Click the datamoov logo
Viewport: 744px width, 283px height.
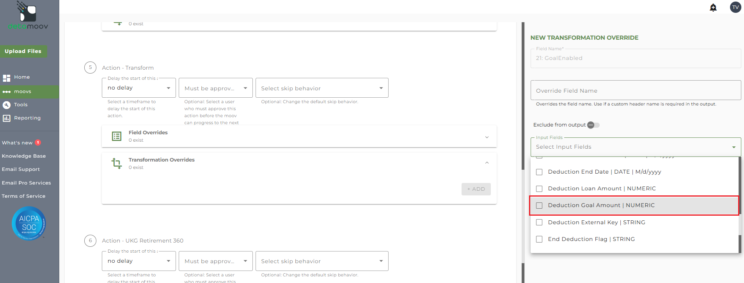[28, 16]
